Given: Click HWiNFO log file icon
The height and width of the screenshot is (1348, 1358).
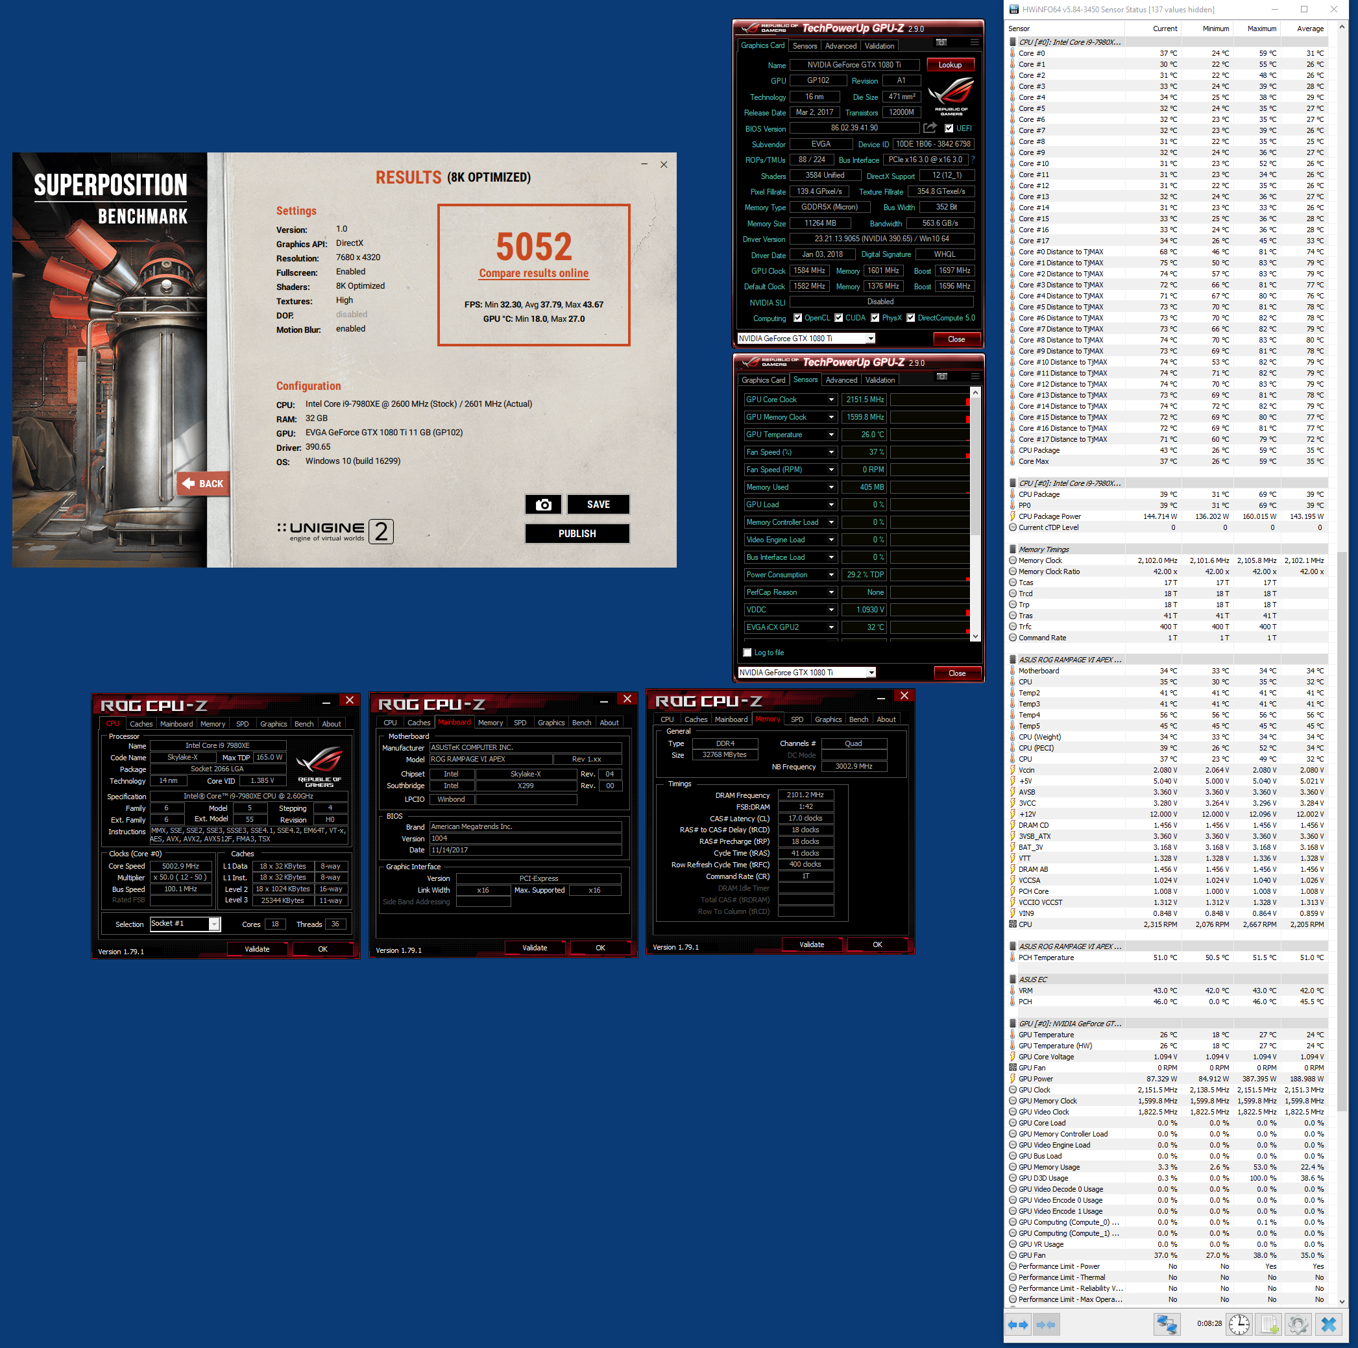Looking at the screenshot, I should 1268,1325.
